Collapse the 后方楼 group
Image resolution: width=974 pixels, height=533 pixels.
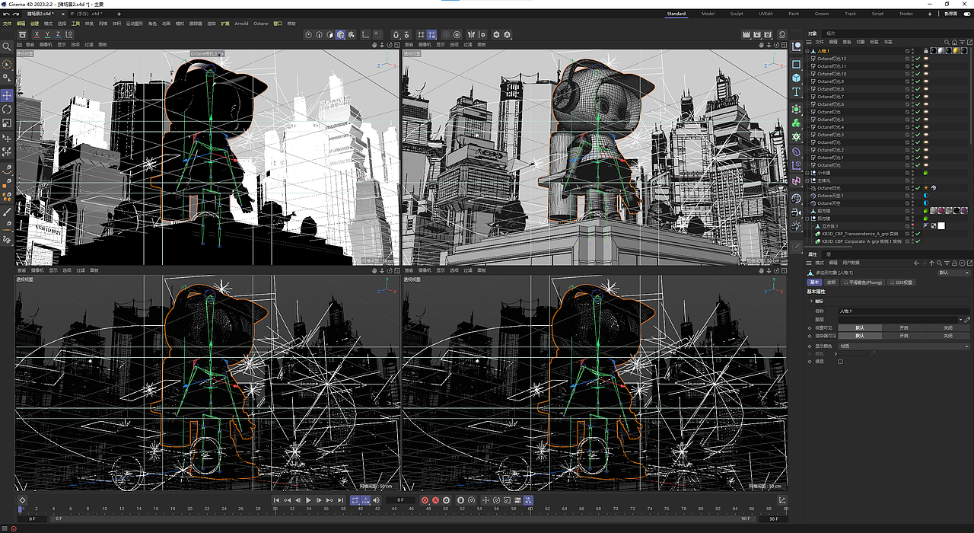click(807, 219)
